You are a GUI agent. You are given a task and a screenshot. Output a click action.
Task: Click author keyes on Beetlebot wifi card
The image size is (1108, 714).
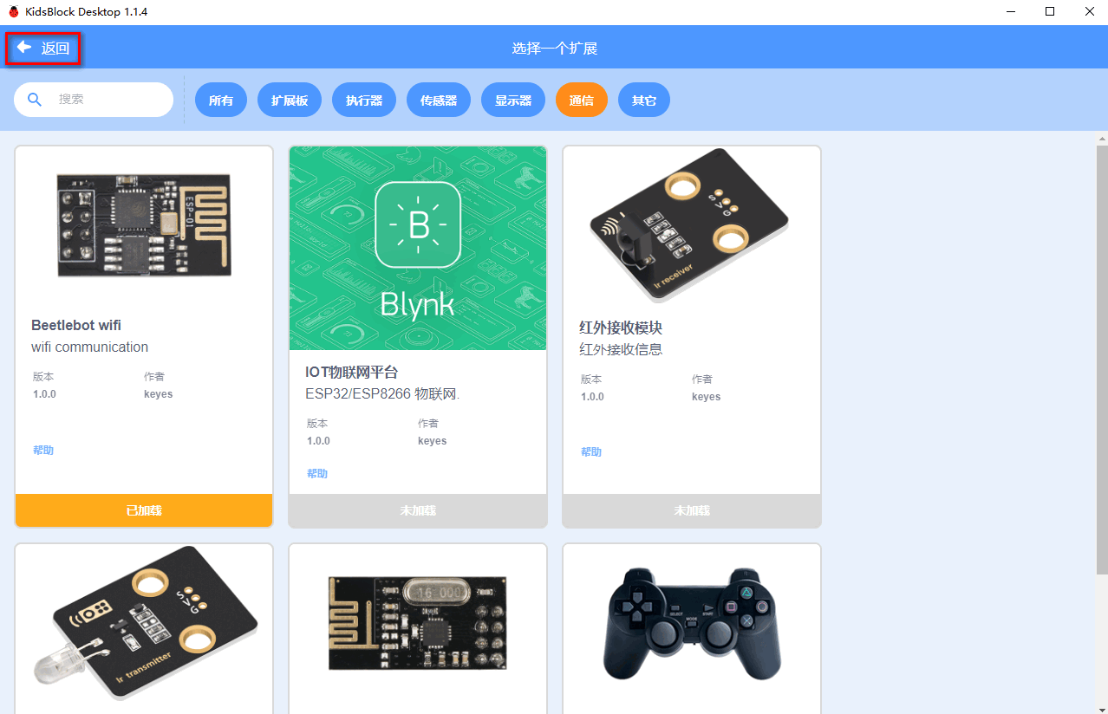pos(159,394)
